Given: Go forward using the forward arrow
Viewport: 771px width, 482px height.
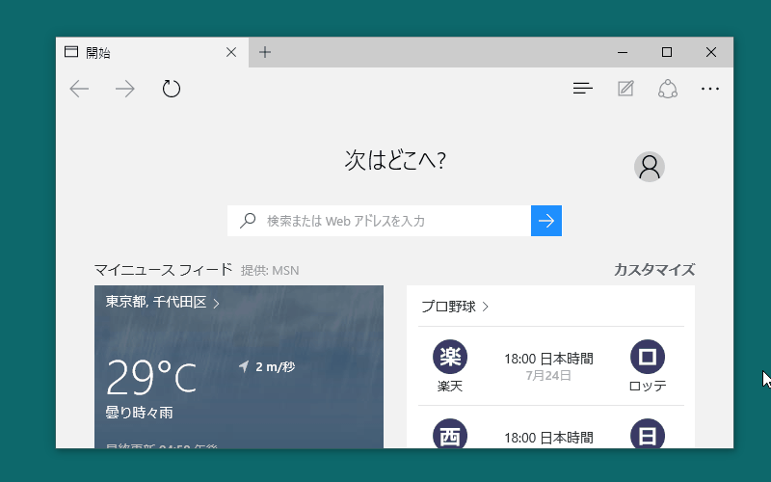Looking at the screenshot, I should point(125,89).
